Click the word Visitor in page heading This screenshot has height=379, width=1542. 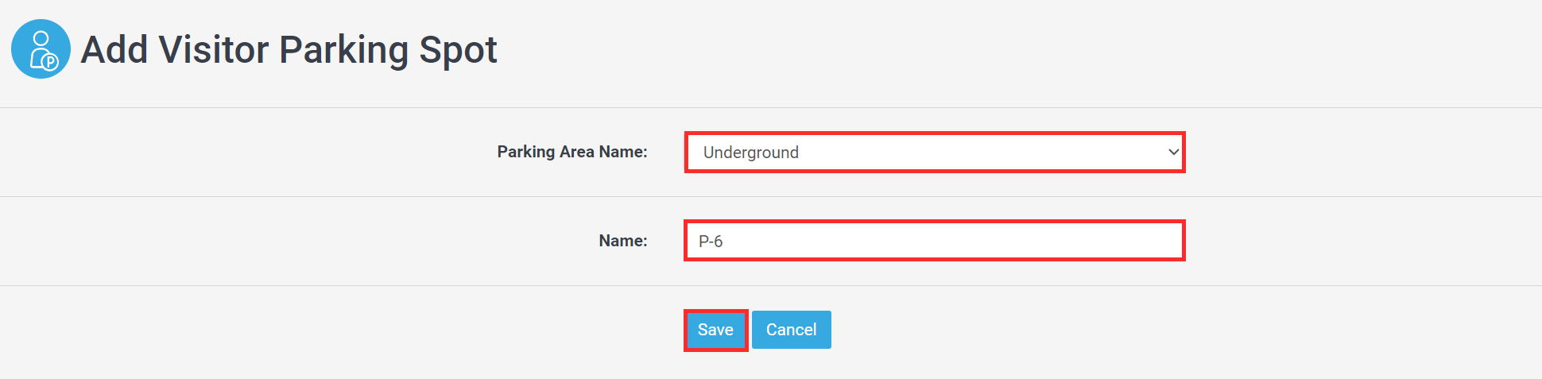[214, 49]
